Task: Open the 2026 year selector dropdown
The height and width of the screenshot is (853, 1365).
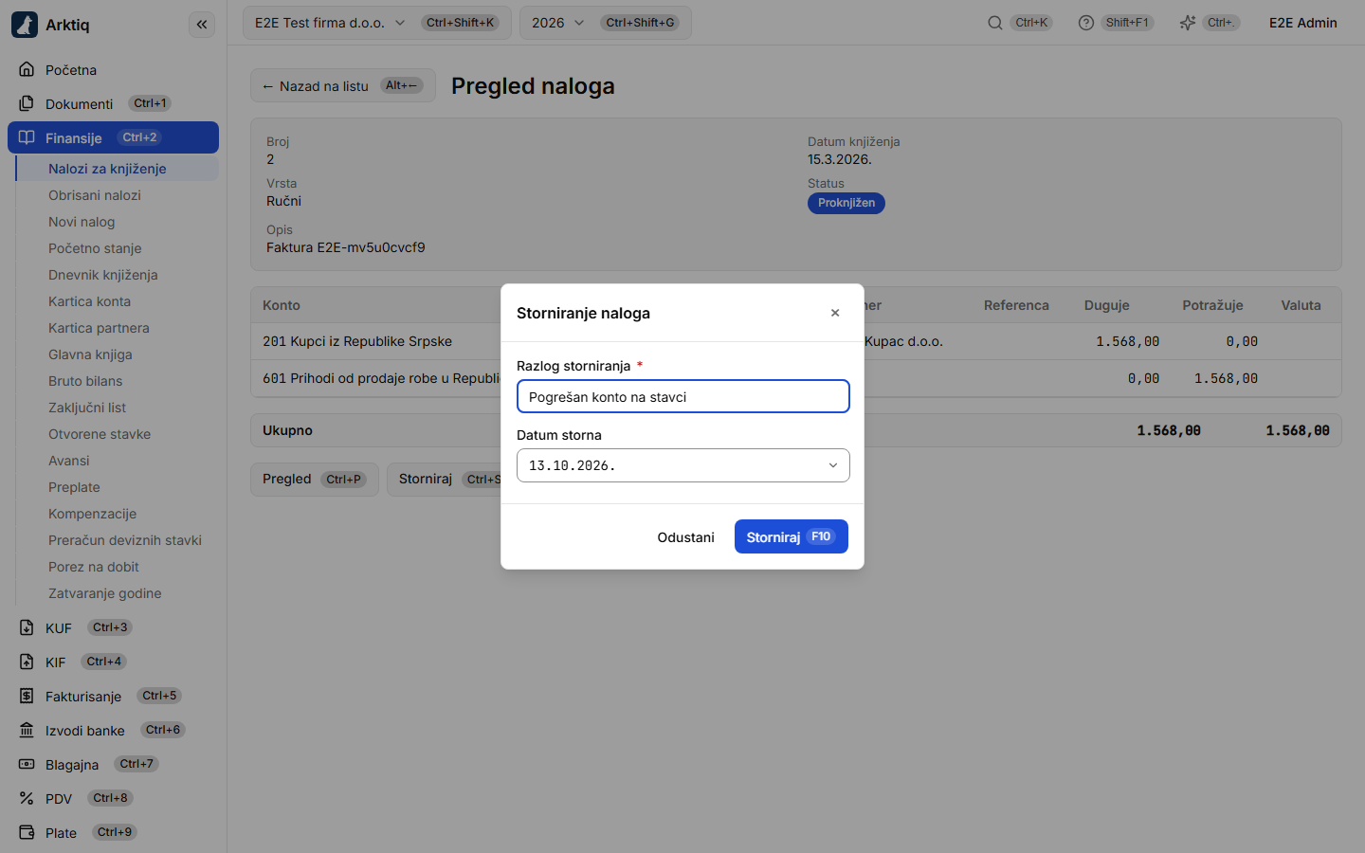Action: pyautogui.click(x=605, y=23)
